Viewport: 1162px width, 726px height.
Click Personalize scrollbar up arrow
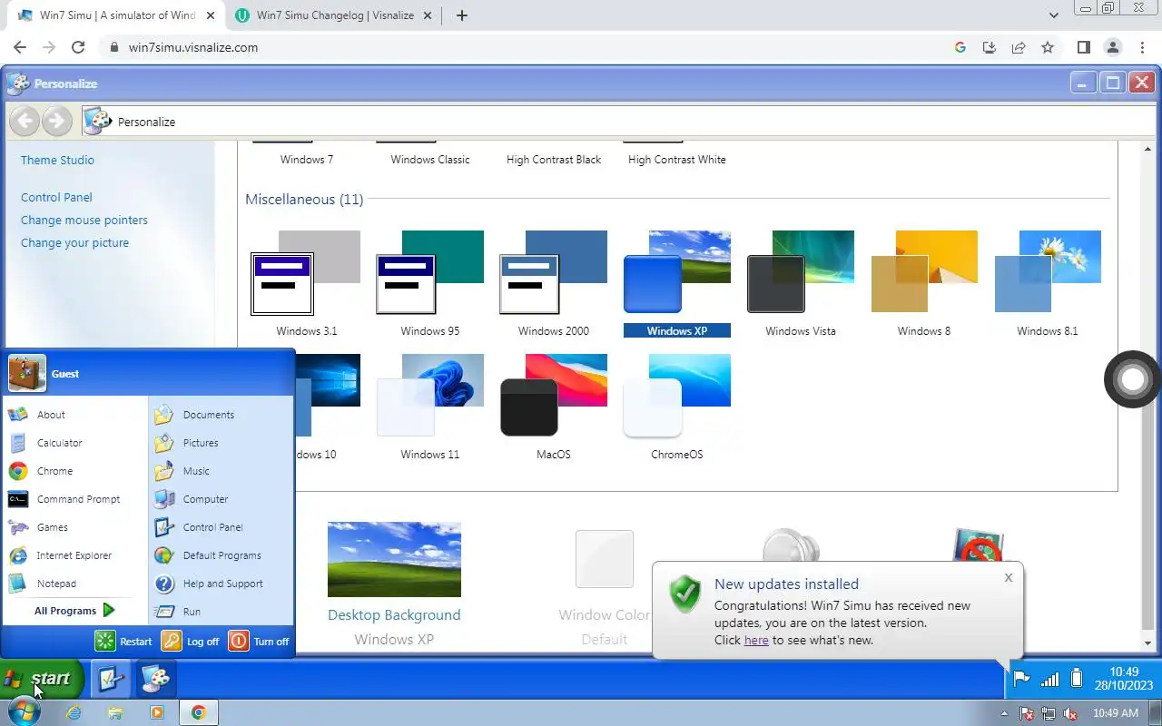pos(1147,149)
